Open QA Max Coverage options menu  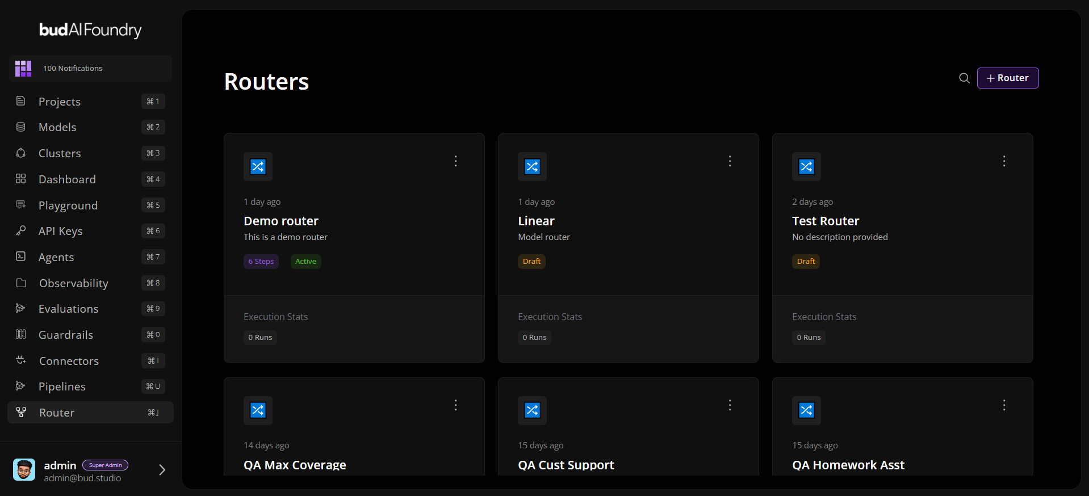455,405
